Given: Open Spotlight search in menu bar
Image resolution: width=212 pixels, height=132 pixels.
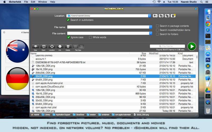Looking at the screenshot, I should [x=201, y=2].
